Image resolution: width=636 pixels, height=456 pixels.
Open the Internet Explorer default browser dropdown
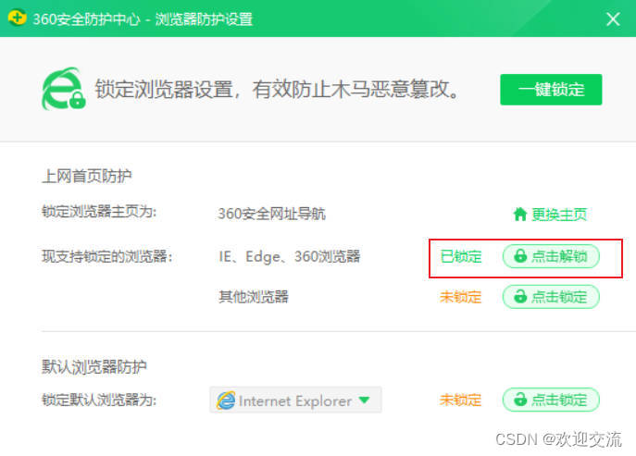(295, 401)
